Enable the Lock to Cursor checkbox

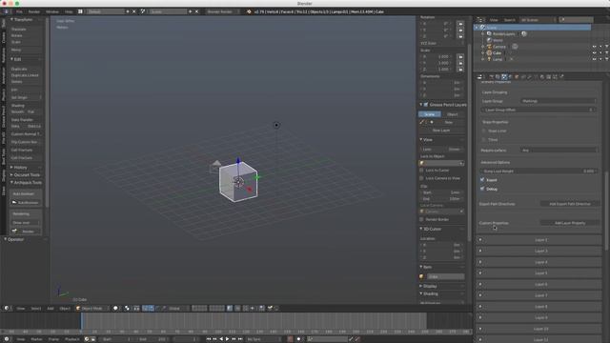(421, 170)
